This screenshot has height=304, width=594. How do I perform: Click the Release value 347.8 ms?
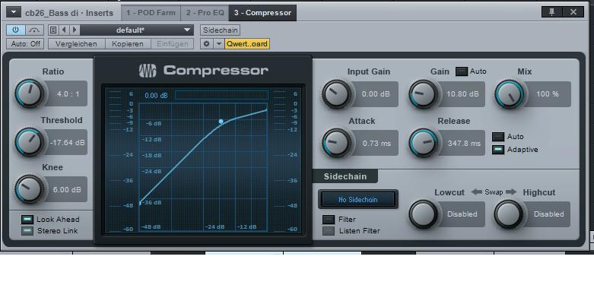pos(464,143)
